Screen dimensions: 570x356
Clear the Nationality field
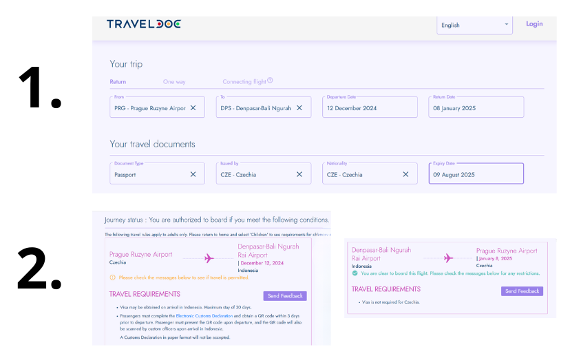(x=405, y=174)
